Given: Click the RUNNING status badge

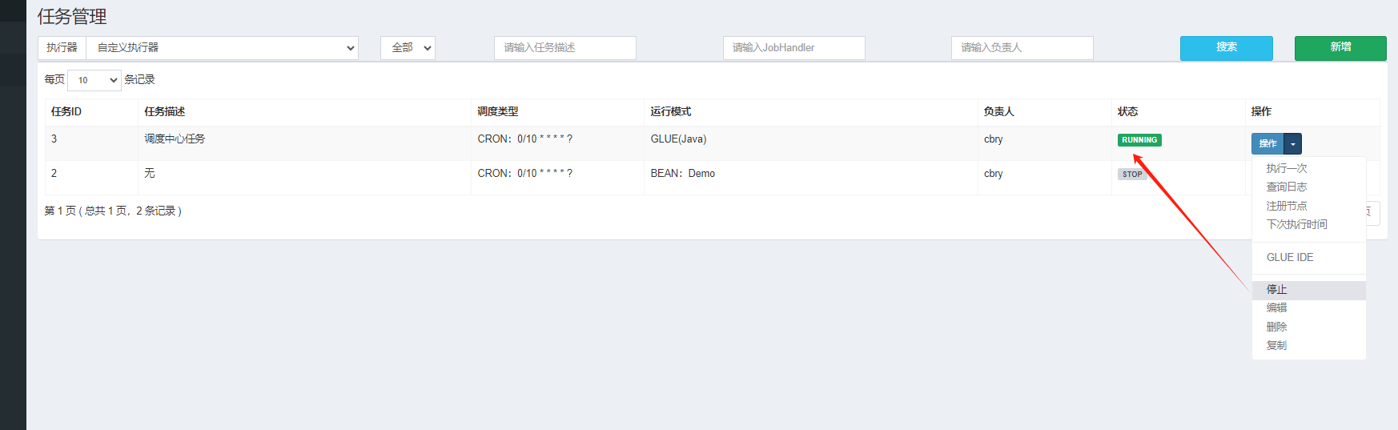Looking at the screenshot, I should [x=1139, y=140].
